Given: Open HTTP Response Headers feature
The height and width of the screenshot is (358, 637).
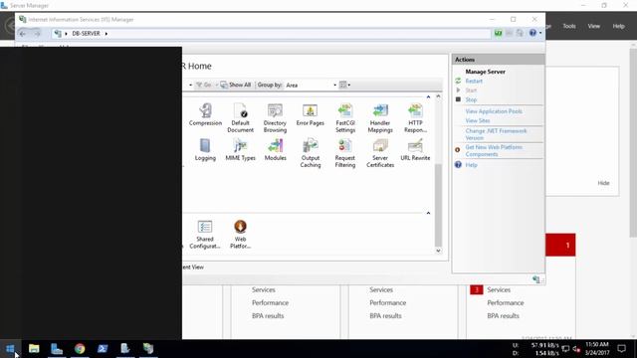Looking at the screenshot, I should 415,118.
